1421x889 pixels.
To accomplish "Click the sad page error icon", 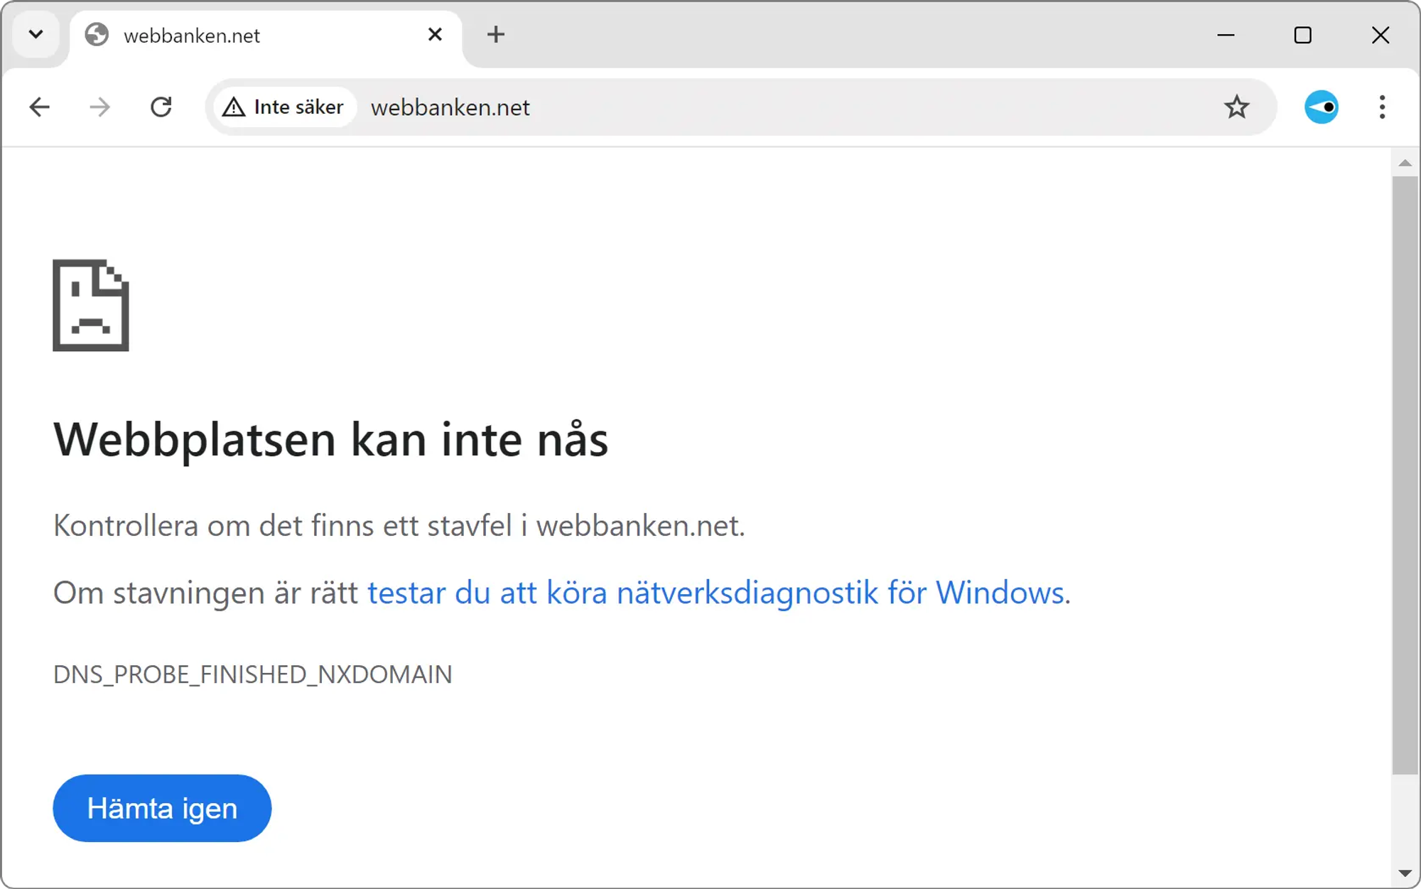I will [x=91, y=306].
